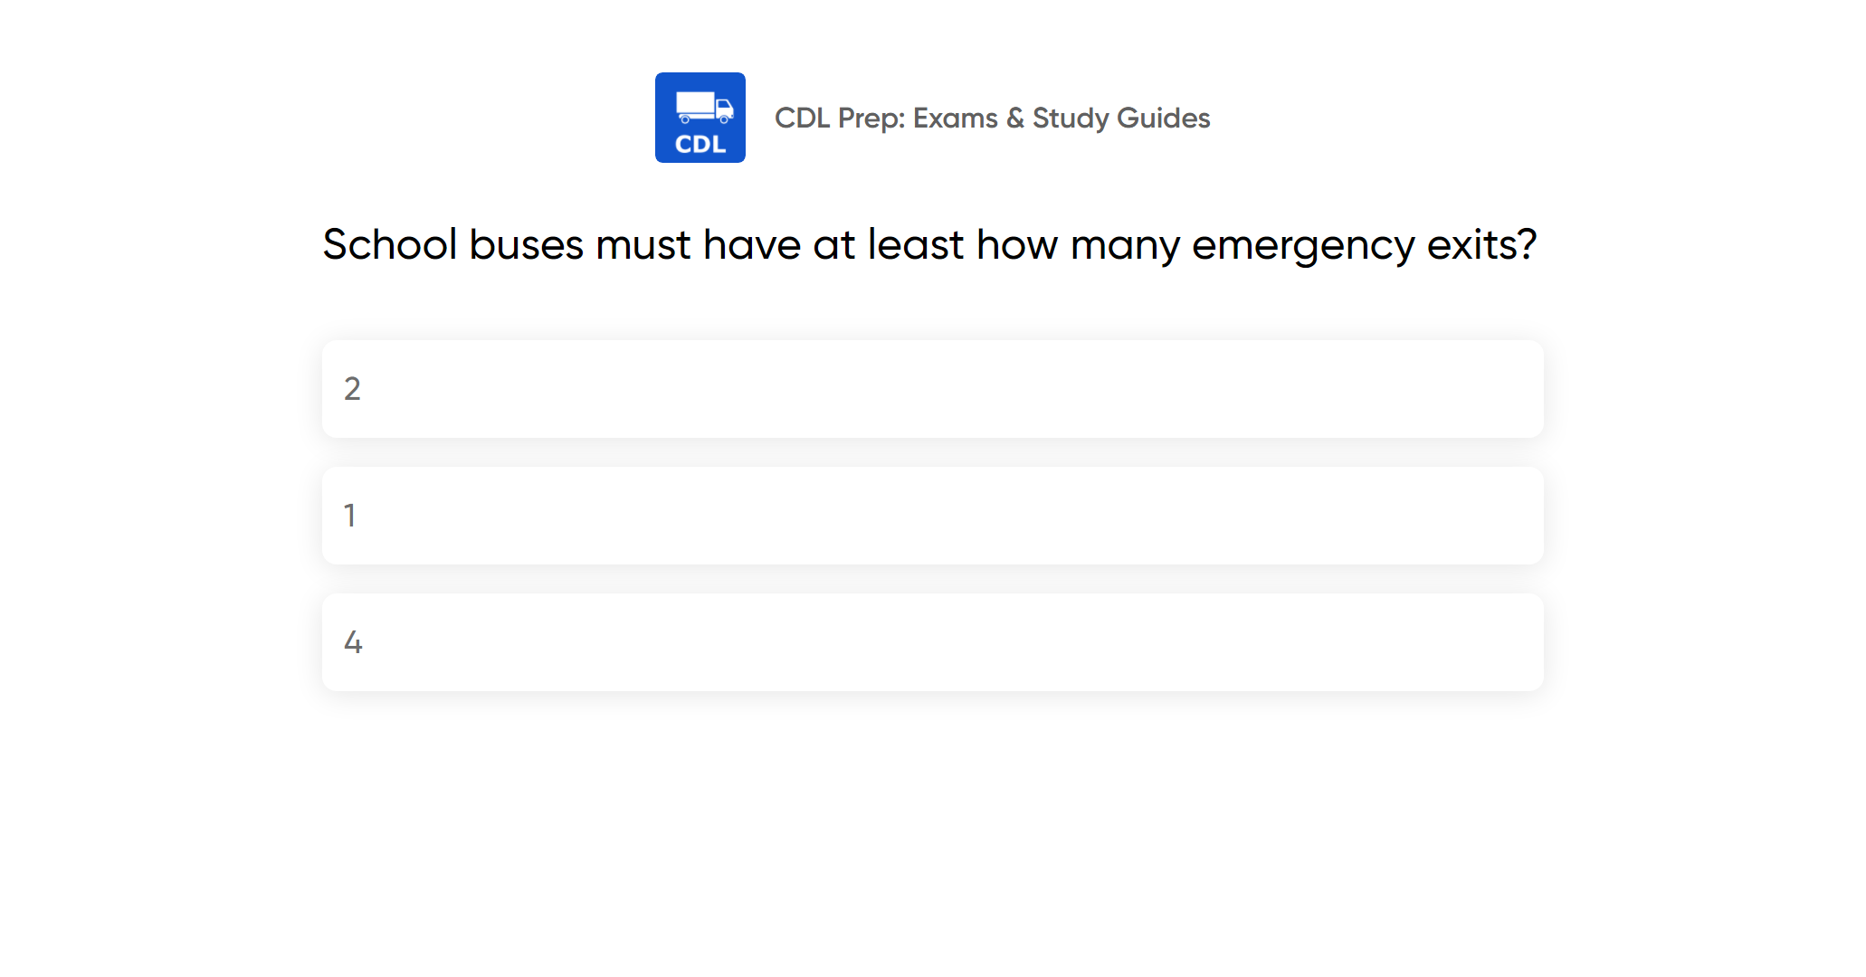Click the words "emergency exits?" in the question

(1364, 245)
